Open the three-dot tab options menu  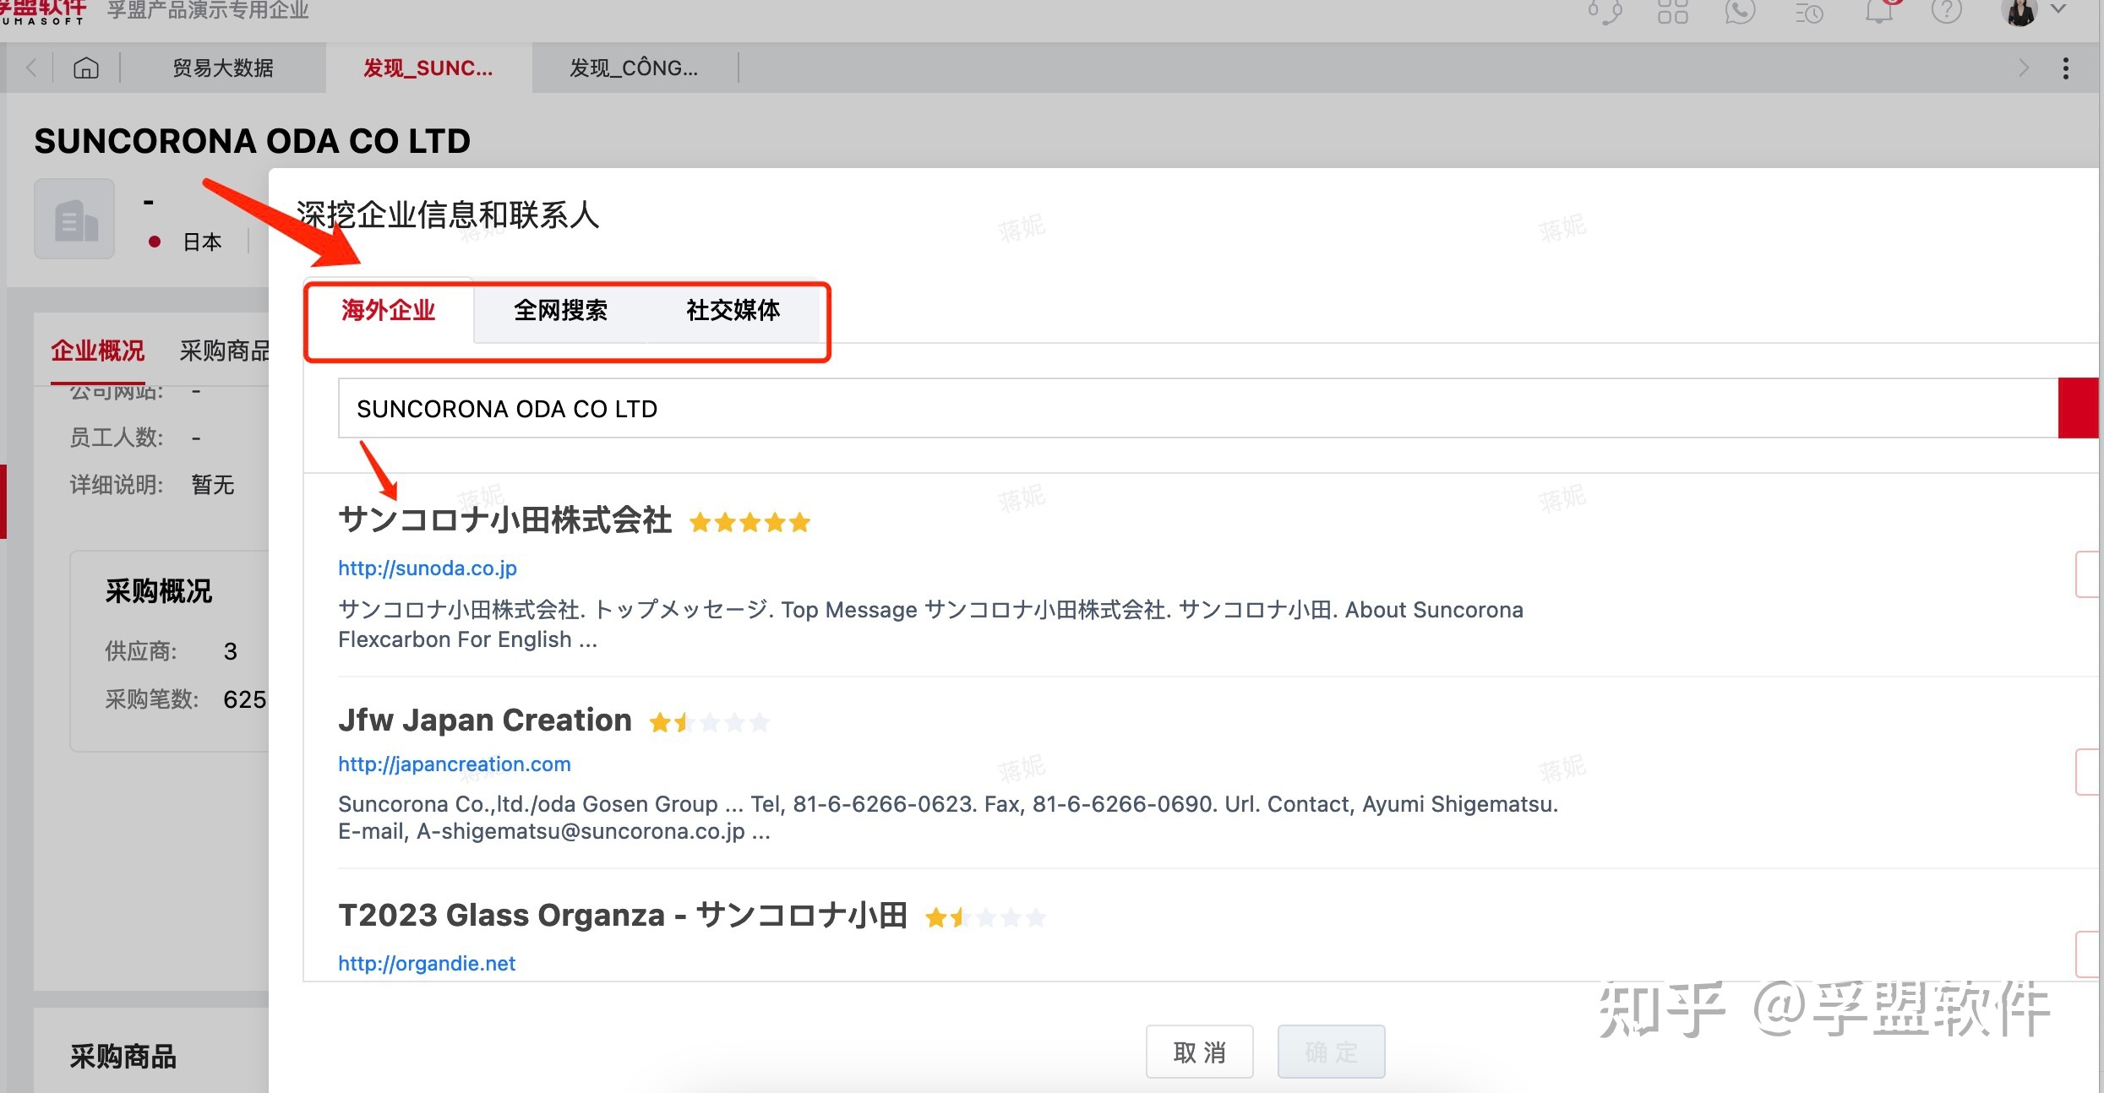[2066, 68]
